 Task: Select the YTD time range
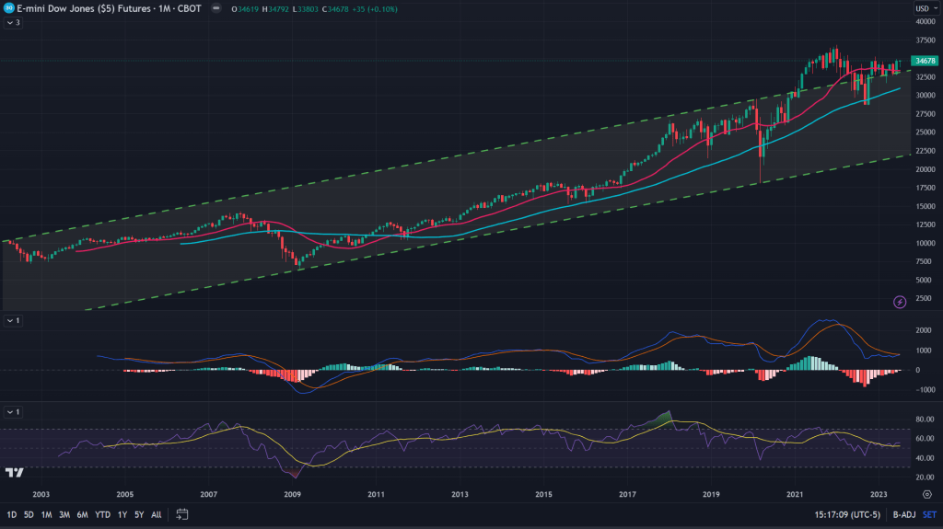coord(101,514)
